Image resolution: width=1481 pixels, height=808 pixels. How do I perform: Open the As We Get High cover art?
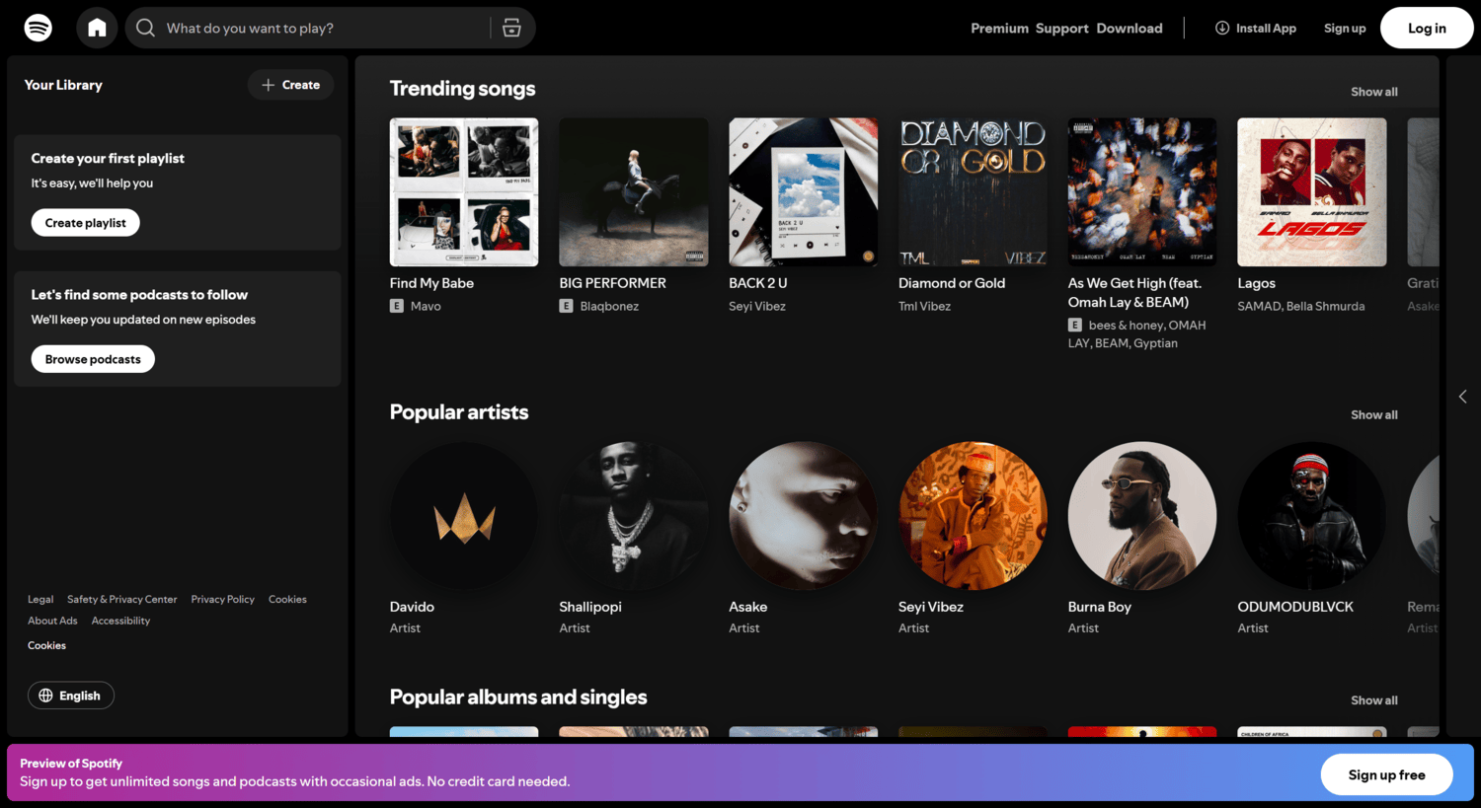1142,192
